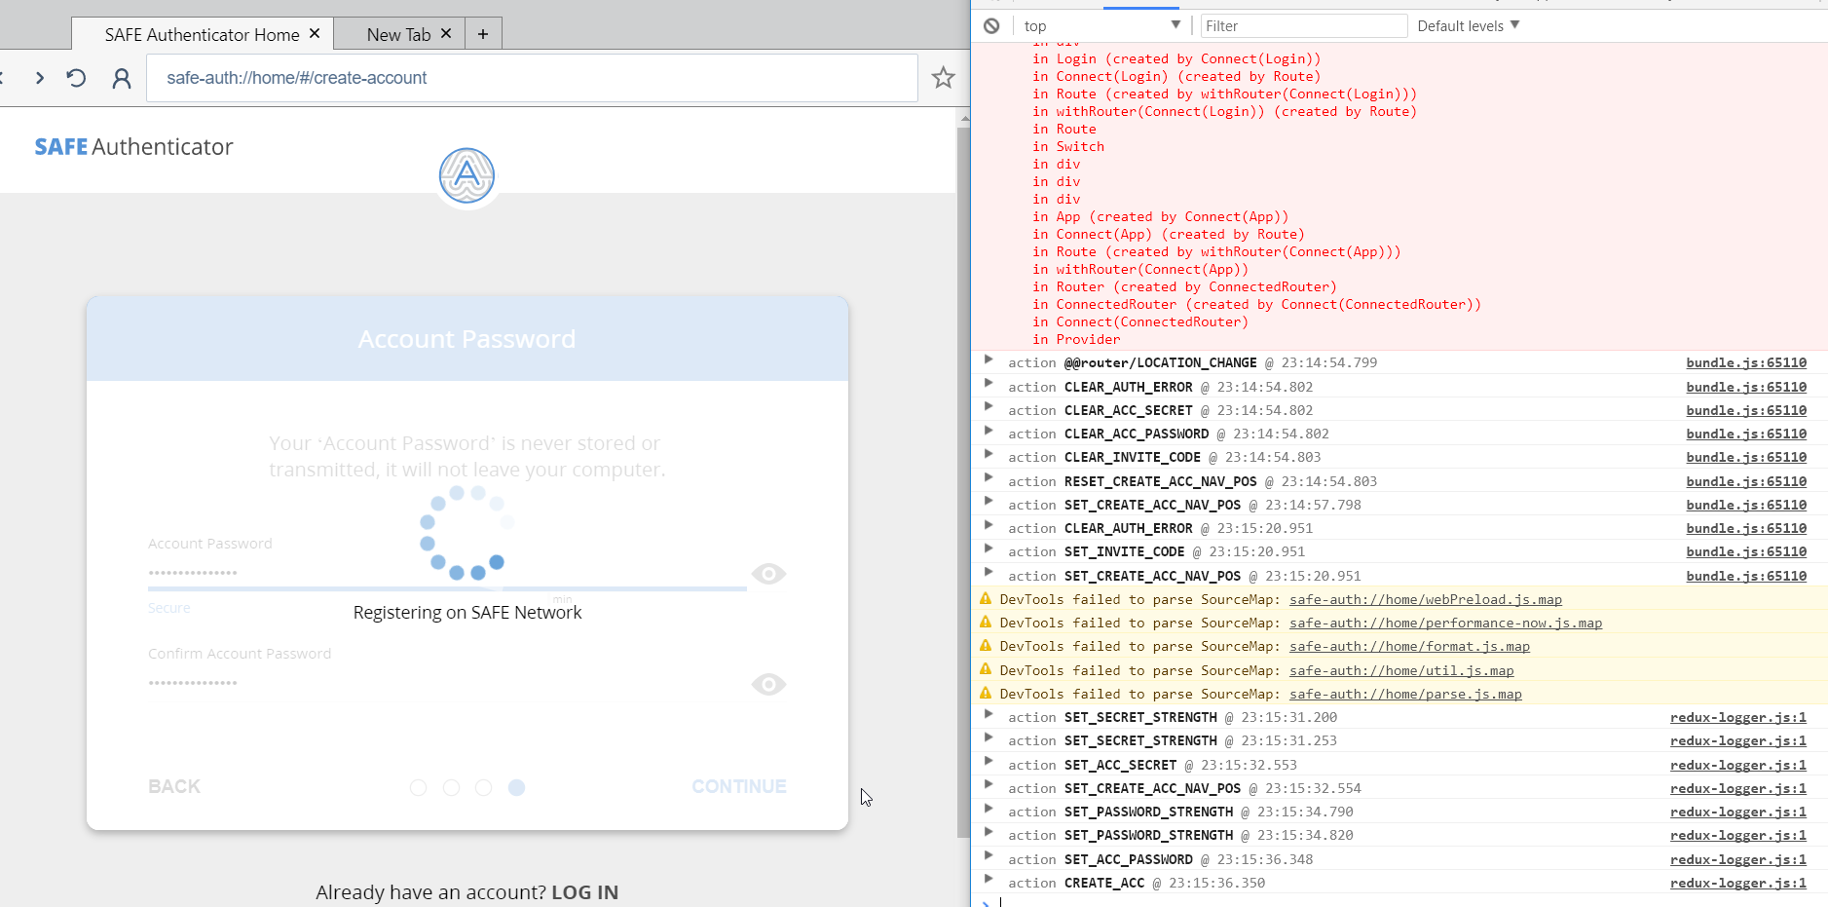
Task: Switch to the SAFE Authenticator Home tab
Action: (x=202, y=34)
